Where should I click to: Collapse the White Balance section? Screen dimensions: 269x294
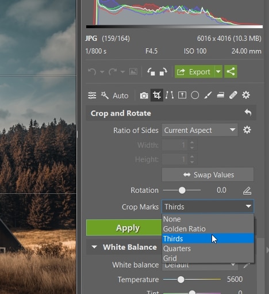(94, 247)
